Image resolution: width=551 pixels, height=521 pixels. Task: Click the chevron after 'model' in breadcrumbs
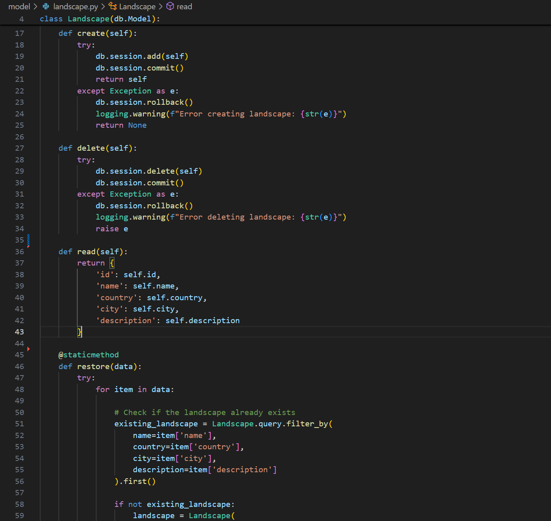click(x=35, y=6)
